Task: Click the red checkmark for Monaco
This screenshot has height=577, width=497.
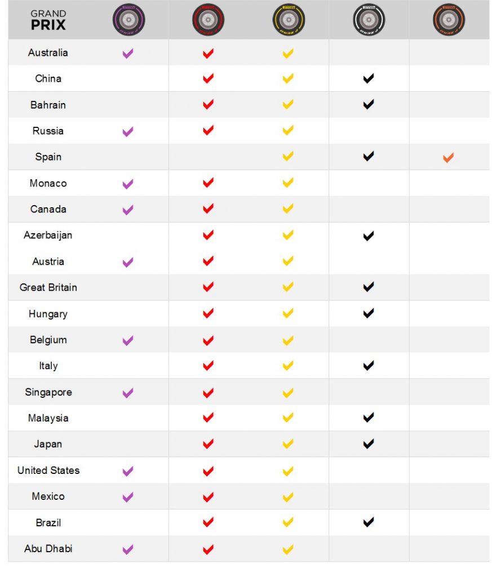Action: (208, 182)
